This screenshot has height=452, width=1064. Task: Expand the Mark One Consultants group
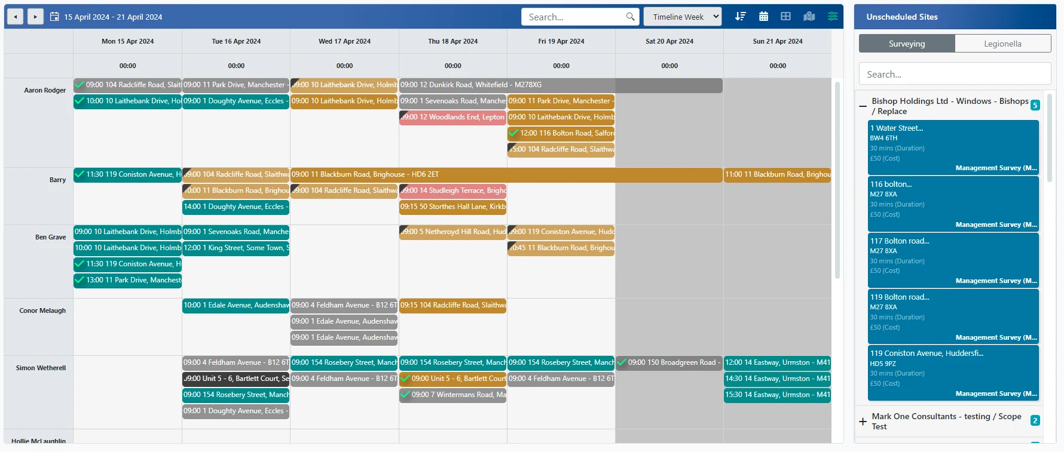pyautogui.click(x=863, y=422)
